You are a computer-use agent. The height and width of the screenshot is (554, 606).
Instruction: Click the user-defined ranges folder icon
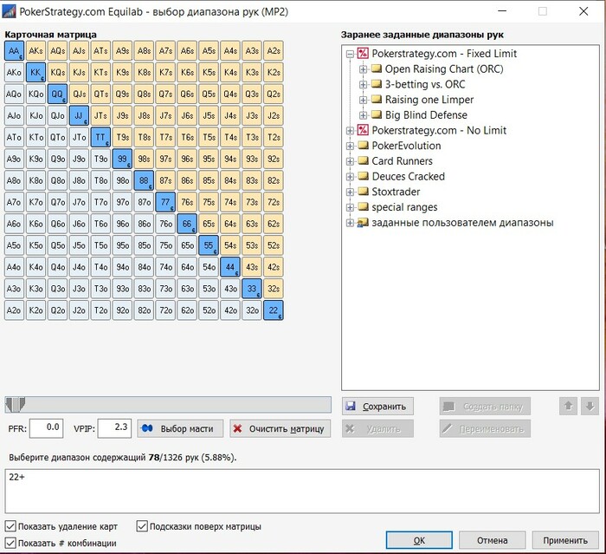pos(363,223)
